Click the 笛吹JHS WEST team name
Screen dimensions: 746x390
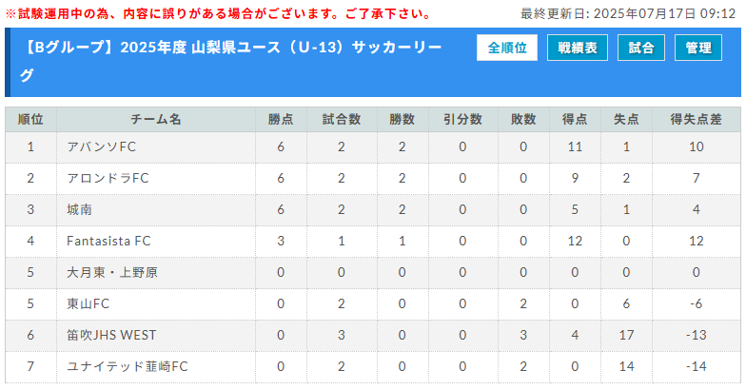pos(111,335)
